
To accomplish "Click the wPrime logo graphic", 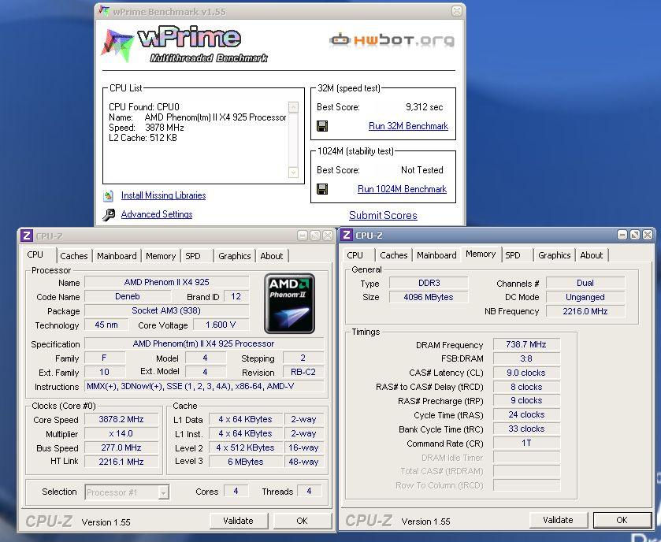I will (184, 44).
